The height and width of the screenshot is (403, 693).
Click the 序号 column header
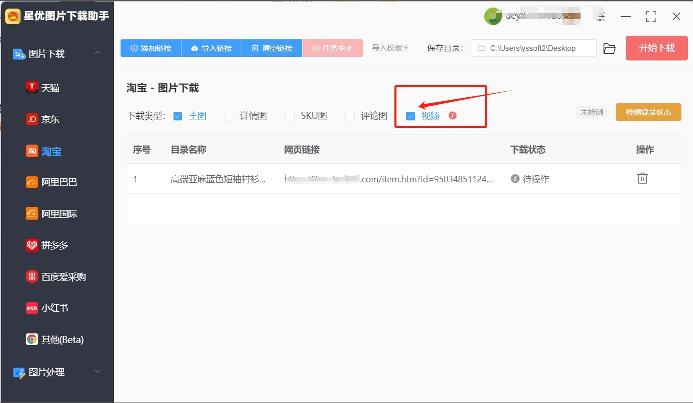pos(142,150)
